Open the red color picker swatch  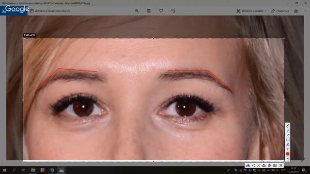[288, 154]
